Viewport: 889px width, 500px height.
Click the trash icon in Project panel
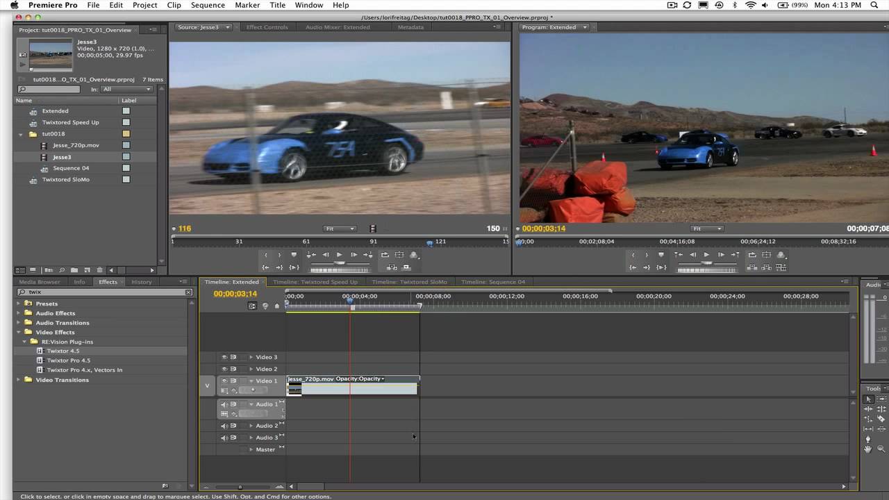pyautogui.click(x=99, y=270)
